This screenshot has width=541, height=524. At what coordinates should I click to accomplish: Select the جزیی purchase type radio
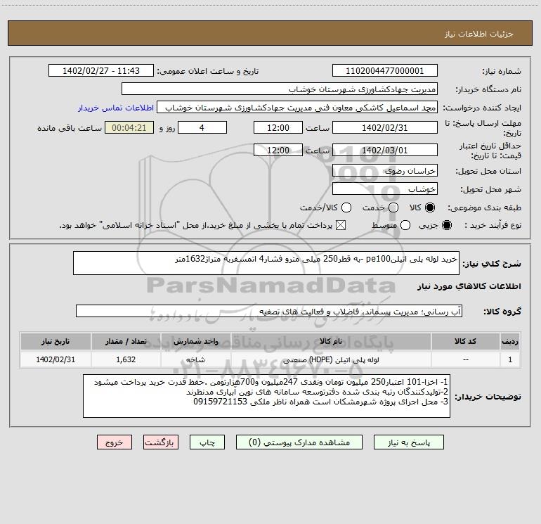[x=446, y=225]
